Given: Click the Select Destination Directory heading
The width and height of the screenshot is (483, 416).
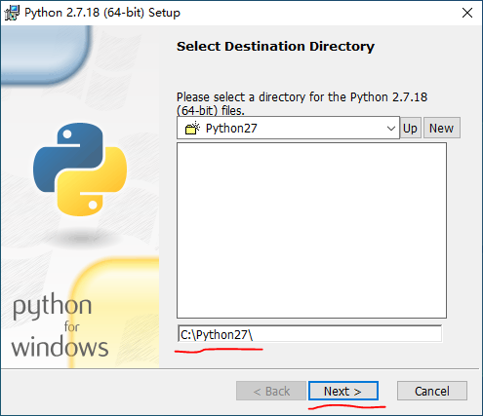Looking at the screenshot, I should 275,47.
